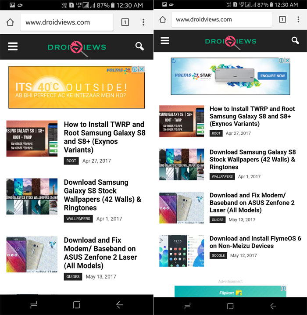Click the Advertisement label above Flipkart ad
The image size is (307, 315).
point(230,281)
